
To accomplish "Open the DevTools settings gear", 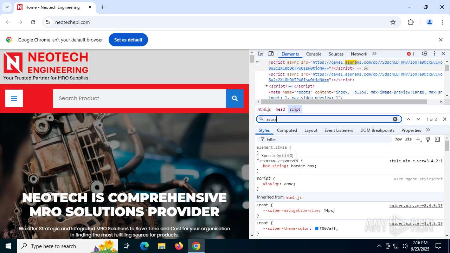I will point(425,54).
